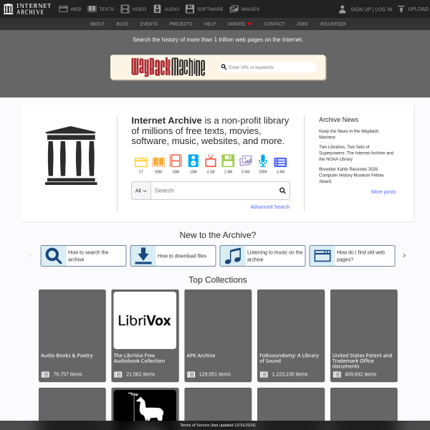Open the APK Archive collection
This screenshot has width=430, height=430.
[218, 335]
